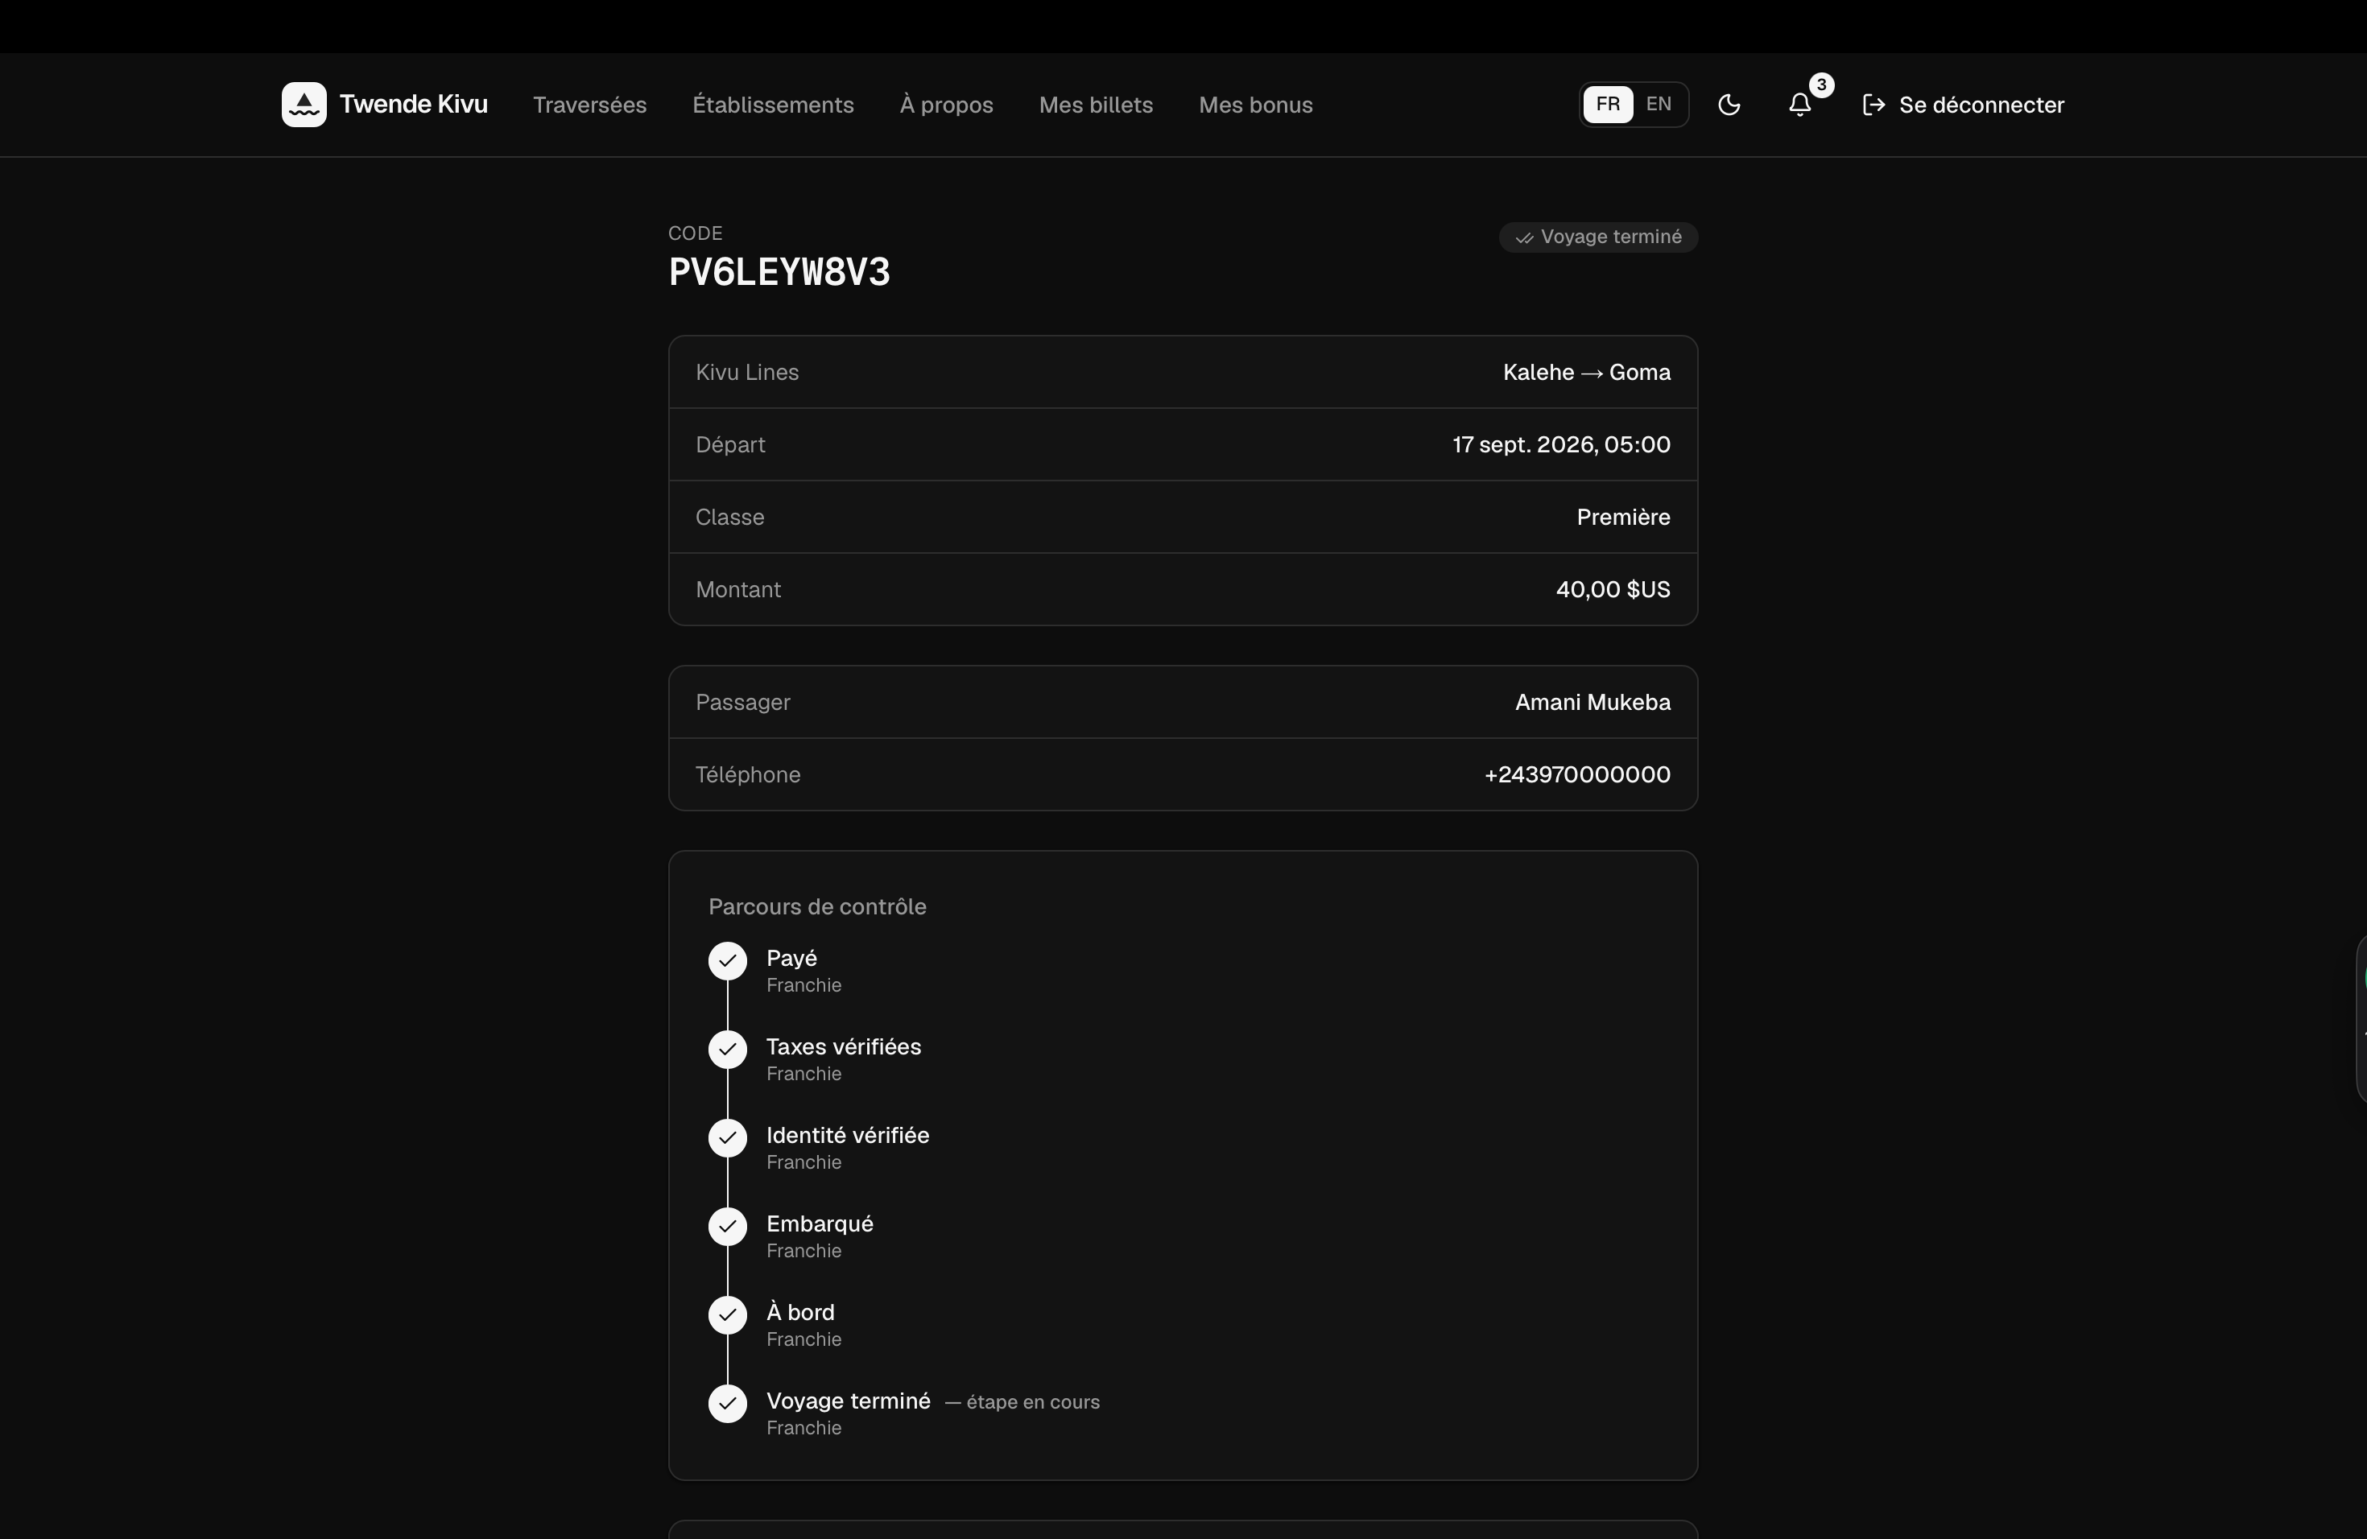Open Mes bonus section
Screen dimensions: 2367x1539
click(x=1255, y=105)
